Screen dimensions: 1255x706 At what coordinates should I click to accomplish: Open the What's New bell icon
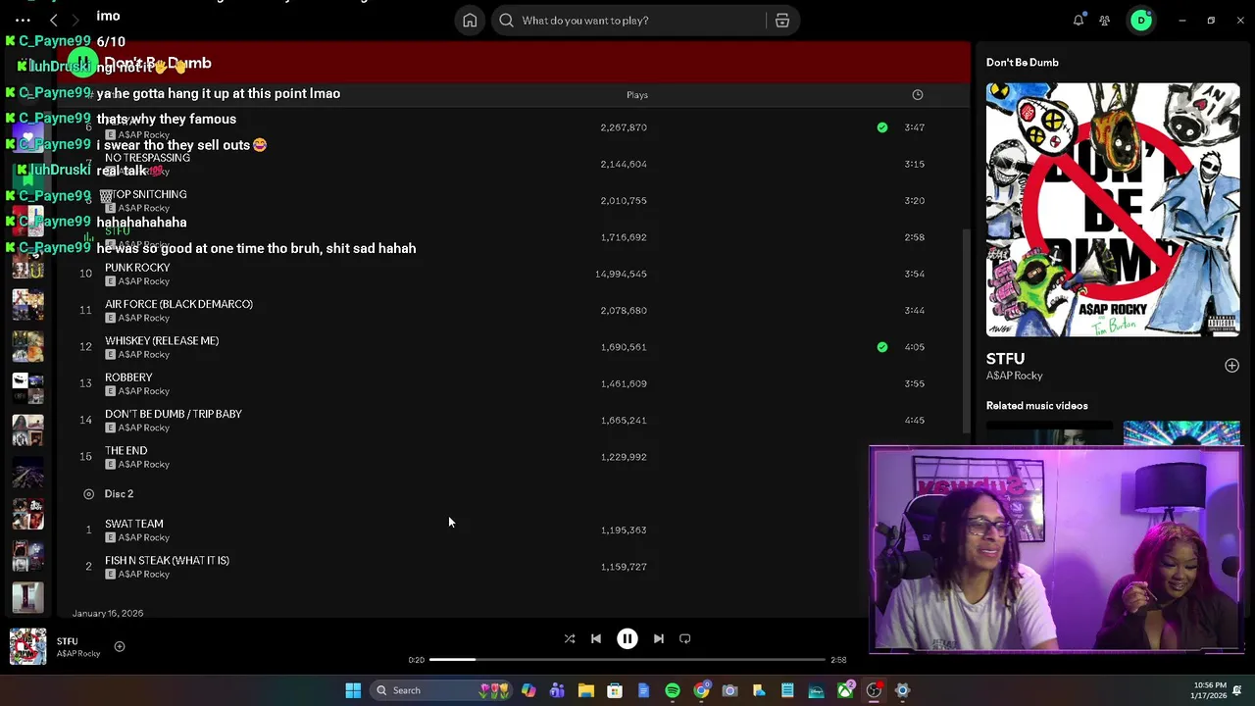1079,20
